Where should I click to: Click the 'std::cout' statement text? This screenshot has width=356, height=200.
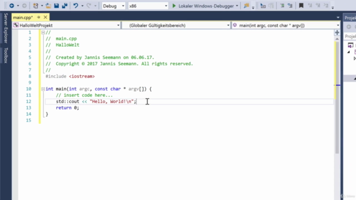coord(96,101)
